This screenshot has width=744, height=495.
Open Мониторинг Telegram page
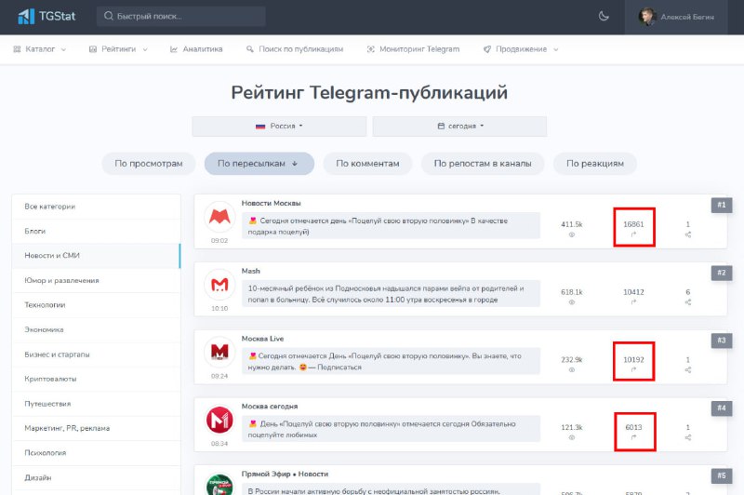tap(413, 49)
